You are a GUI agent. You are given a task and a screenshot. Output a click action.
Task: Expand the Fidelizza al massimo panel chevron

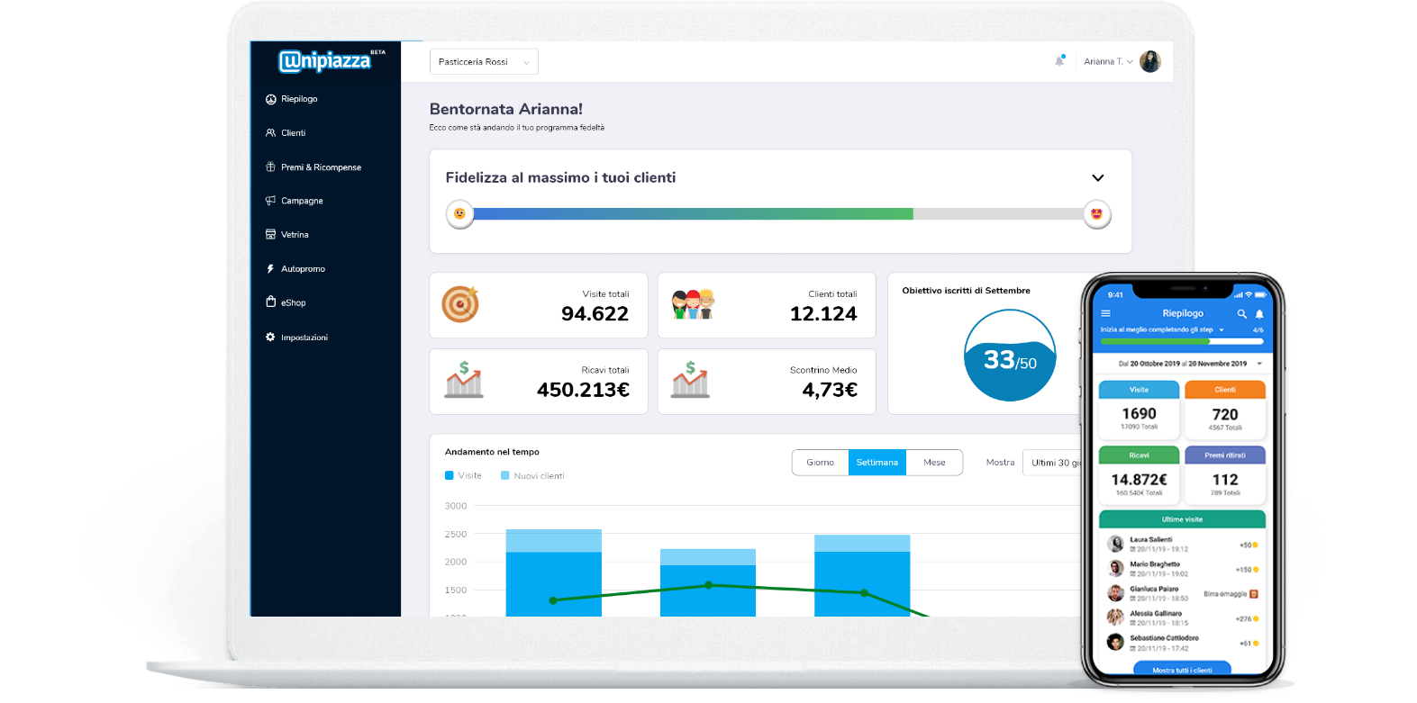click(1097, 178)
